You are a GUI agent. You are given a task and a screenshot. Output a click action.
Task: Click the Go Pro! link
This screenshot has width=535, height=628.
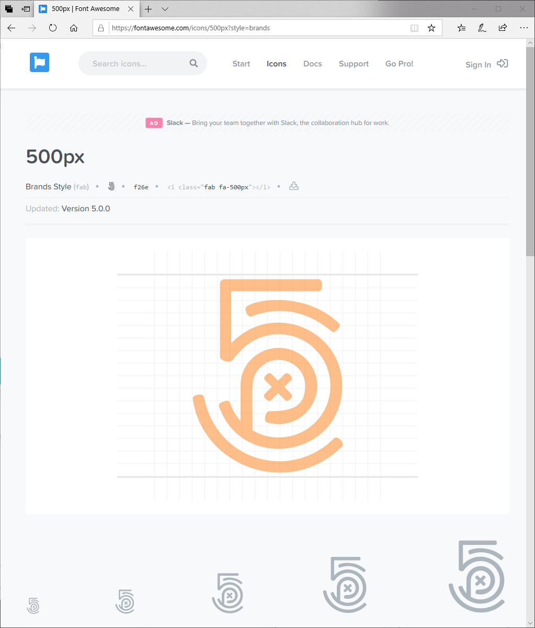[x=399, y=64]
